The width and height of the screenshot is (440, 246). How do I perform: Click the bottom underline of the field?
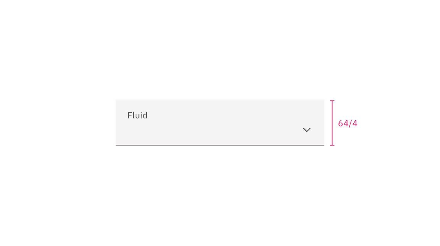[x=220, y=144]
